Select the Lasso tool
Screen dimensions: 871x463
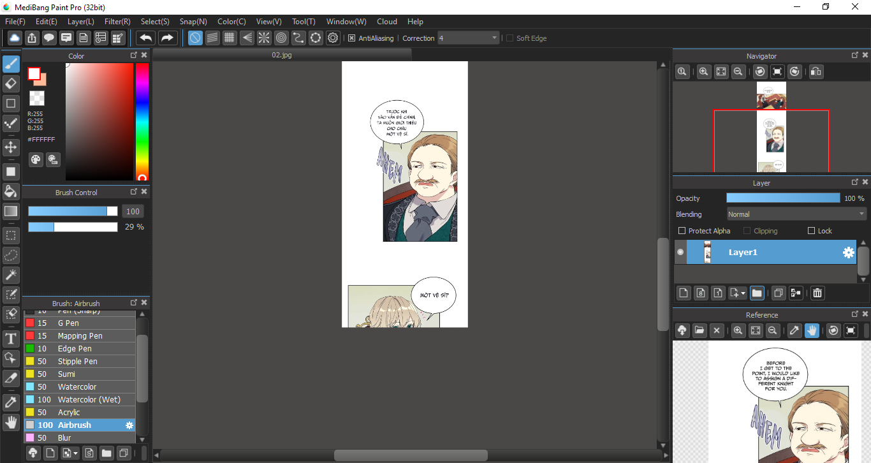pyautogui.click(x=11, y=255)
